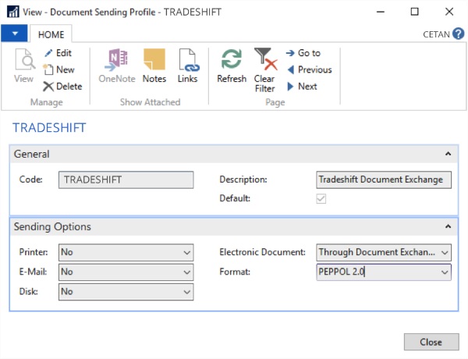Screen dimensions: 468x359
Task: Close the window with X
Action: pyautogui.click(x=449, y=12)
